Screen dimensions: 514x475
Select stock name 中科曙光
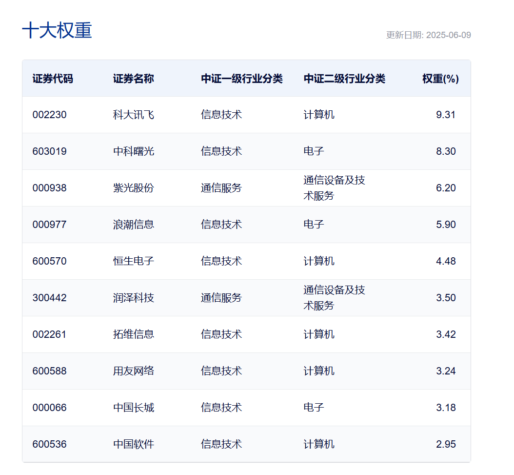tap(134, 151)
